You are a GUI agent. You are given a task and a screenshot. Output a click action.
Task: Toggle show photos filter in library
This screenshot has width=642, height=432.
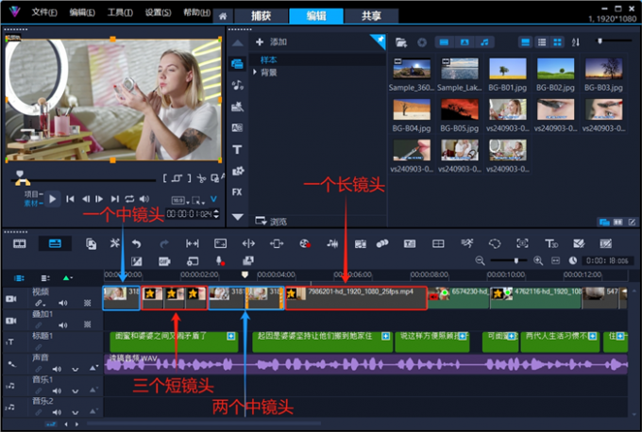click(x=465, y=42)
